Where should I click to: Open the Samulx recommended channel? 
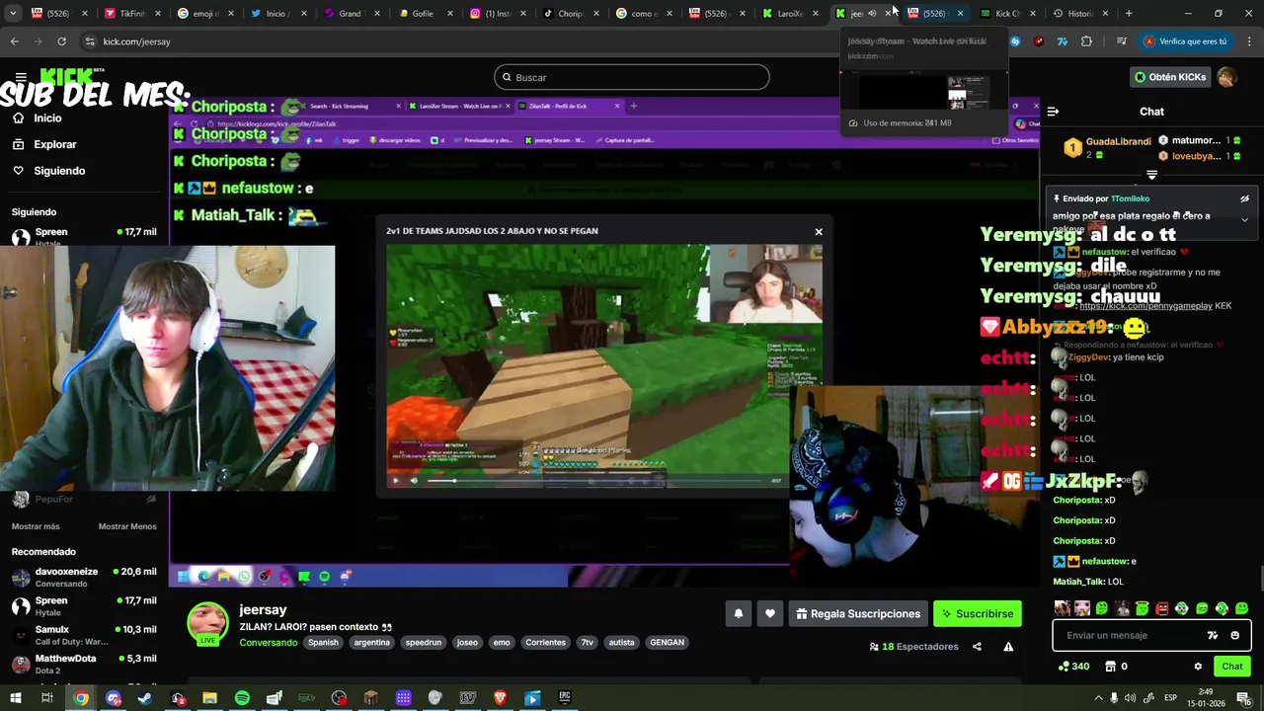(x=84, y=634)
